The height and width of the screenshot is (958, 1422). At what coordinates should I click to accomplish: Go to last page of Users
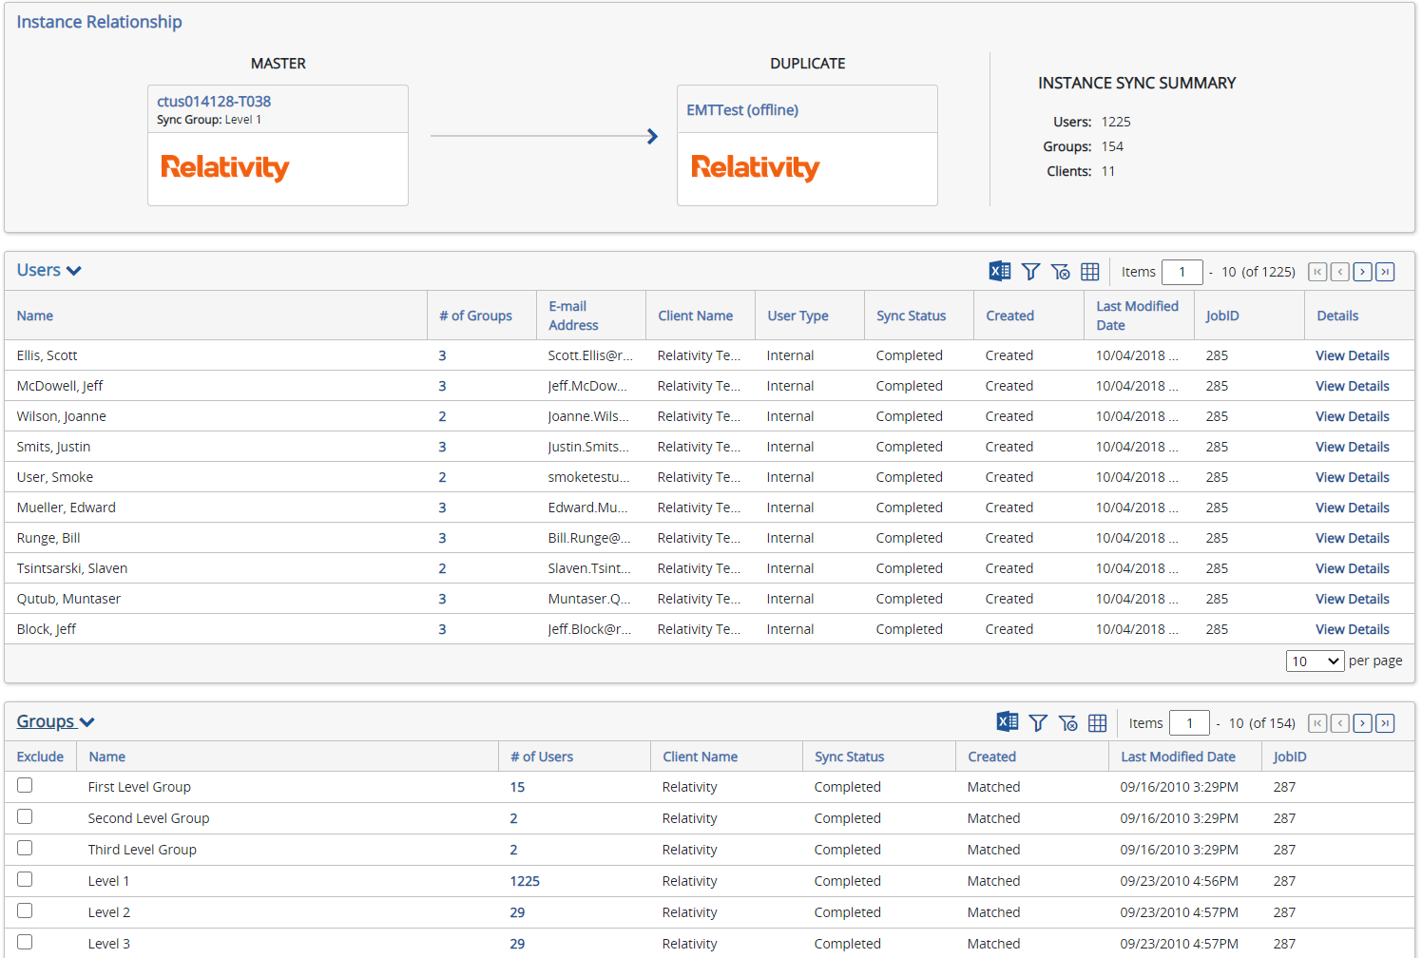click(1386, 272)
